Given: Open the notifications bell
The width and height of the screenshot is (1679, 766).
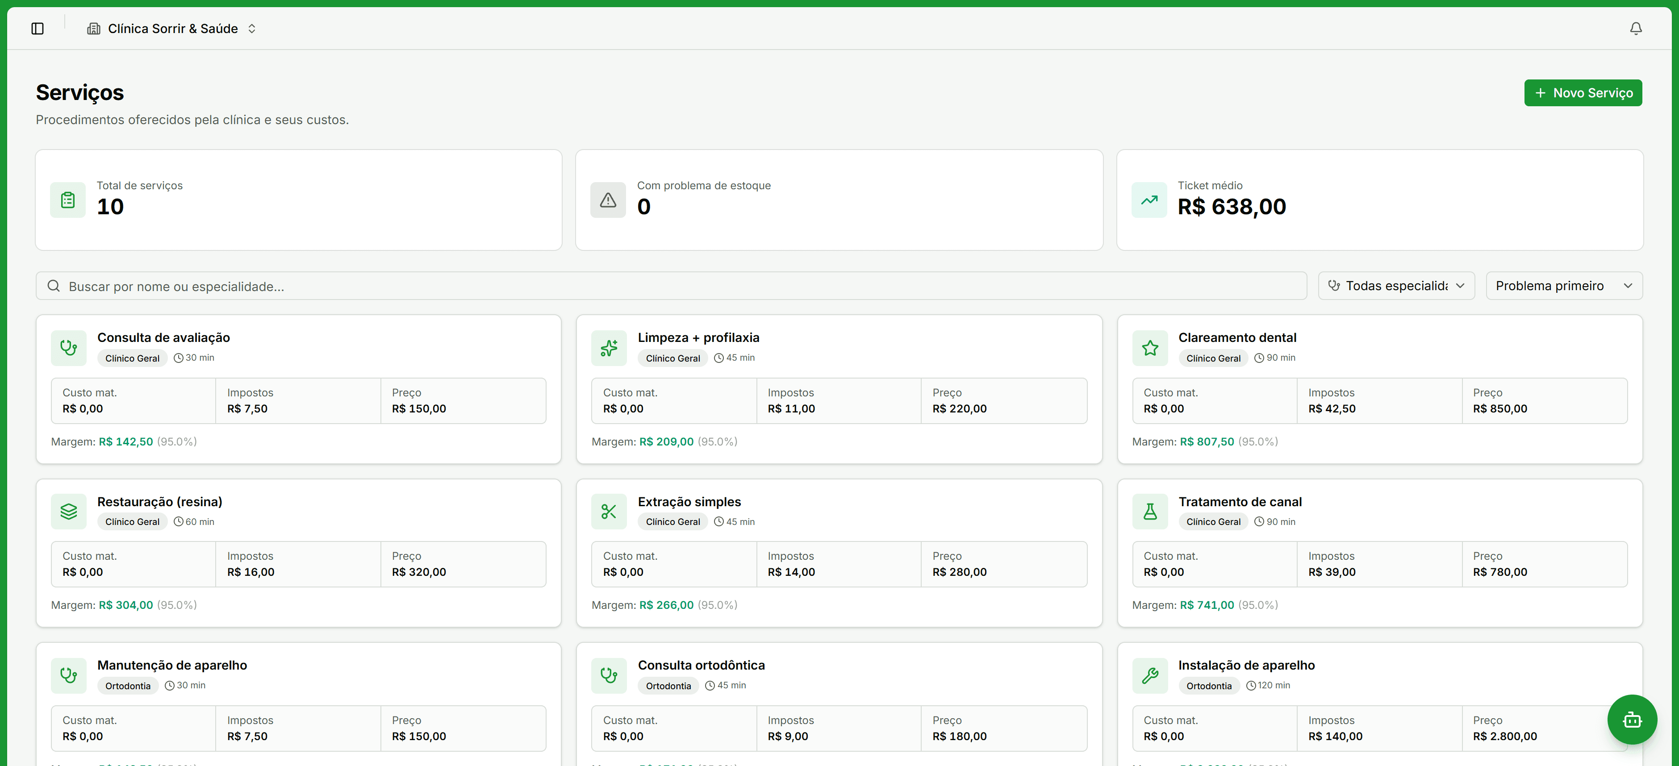Looking at the screenshot, I should click(1635, 29).
